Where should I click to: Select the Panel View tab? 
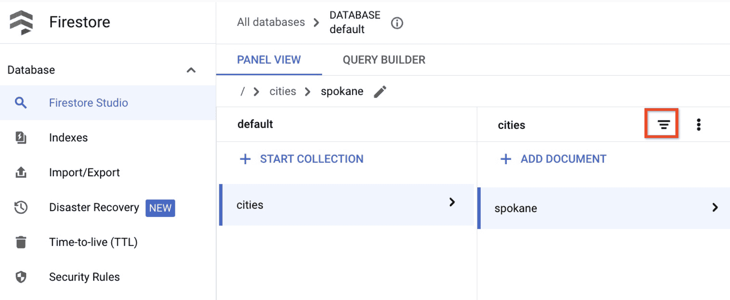coord(269,60)
